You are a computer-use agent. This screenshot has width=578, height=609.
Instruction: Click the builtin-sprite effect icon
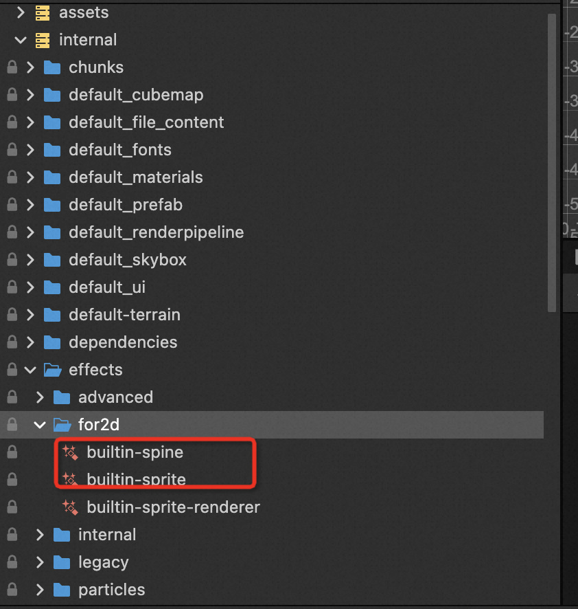pyautogui.click(x=69, y=480)
